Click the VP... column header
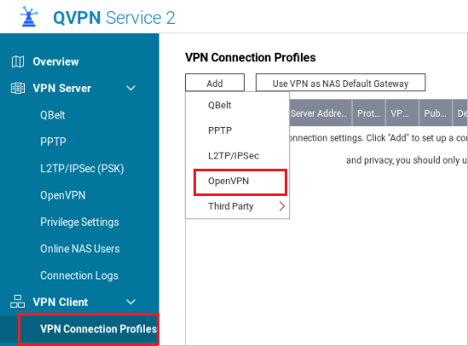The width and height of the screenshot is (468, 346). click(402, 113)
